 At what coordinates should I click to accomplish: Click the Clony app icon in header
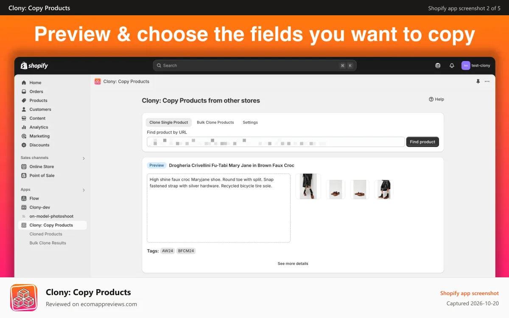tap(98, 81)
